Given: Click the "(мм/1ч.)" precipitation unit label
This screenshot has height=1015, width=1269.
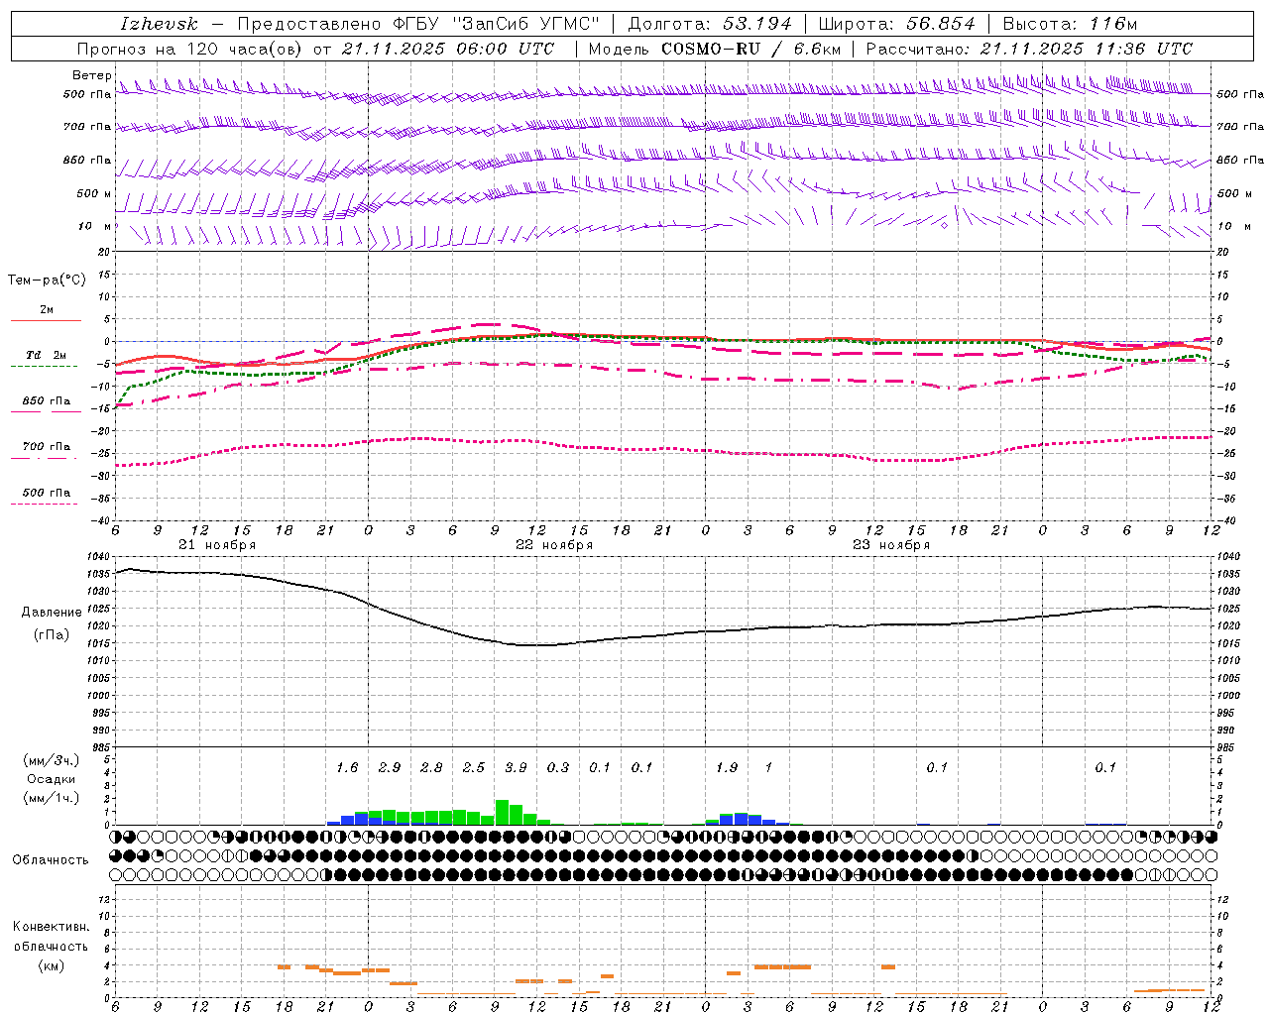Looking at the screenshot, I should [x=51, y=798].
